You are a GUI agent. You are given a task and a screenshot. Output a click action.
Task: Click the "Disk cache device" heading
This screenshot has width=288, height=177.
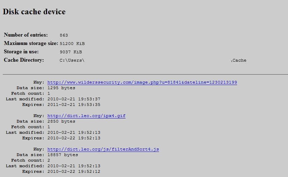click(34, 12)
